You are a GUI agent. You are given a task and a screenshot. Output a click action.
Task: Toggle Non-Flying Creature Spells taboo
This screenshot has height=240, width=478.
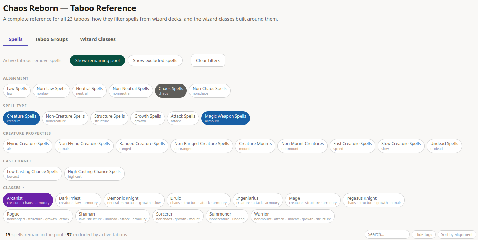tap(84, 146)
